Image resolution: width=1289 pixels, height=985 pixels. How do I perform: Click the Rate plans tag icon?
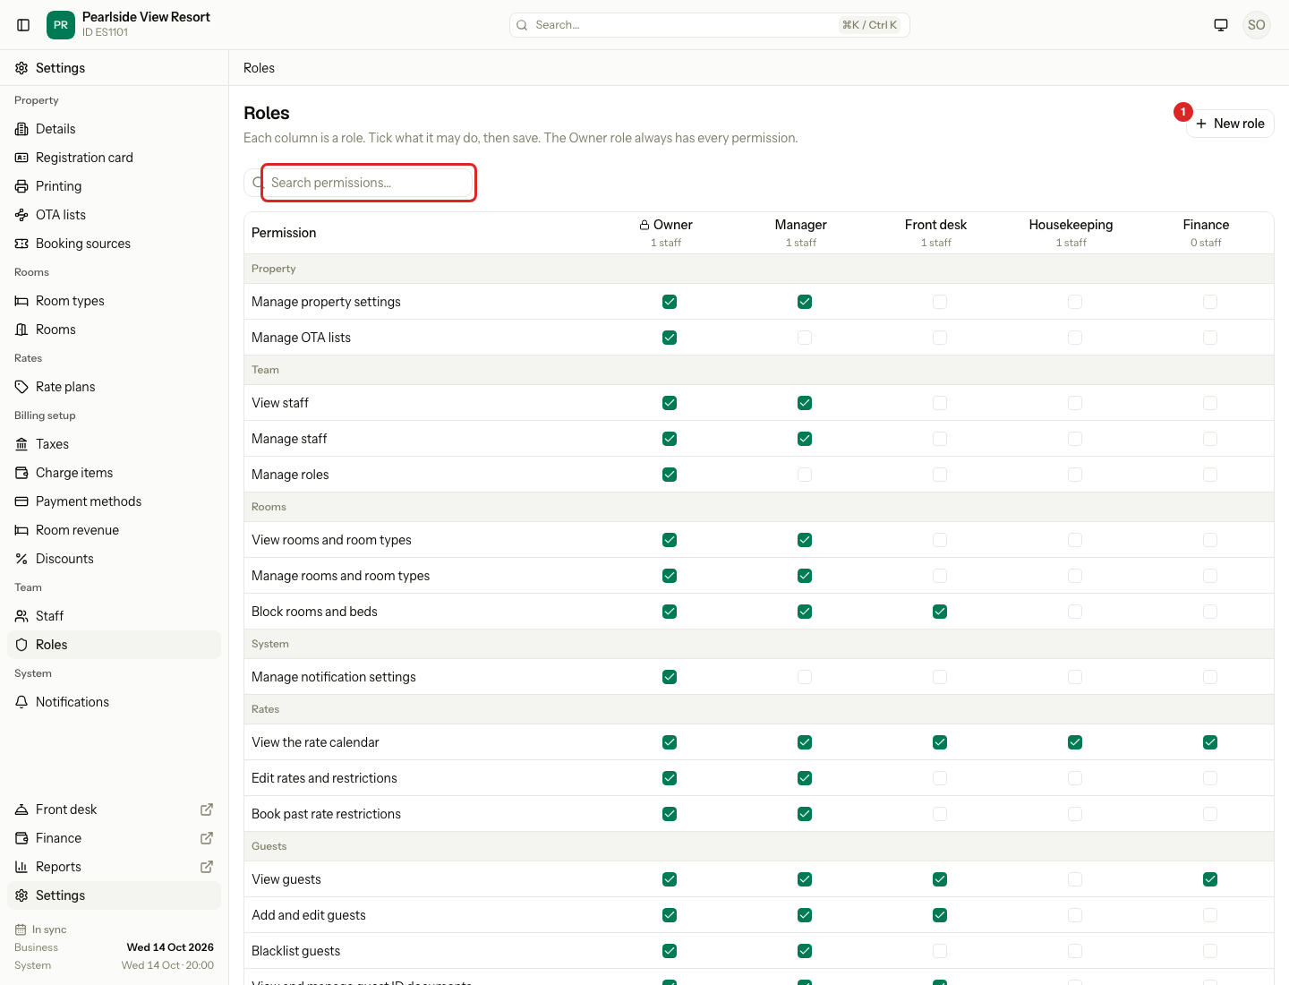(21, 387)
